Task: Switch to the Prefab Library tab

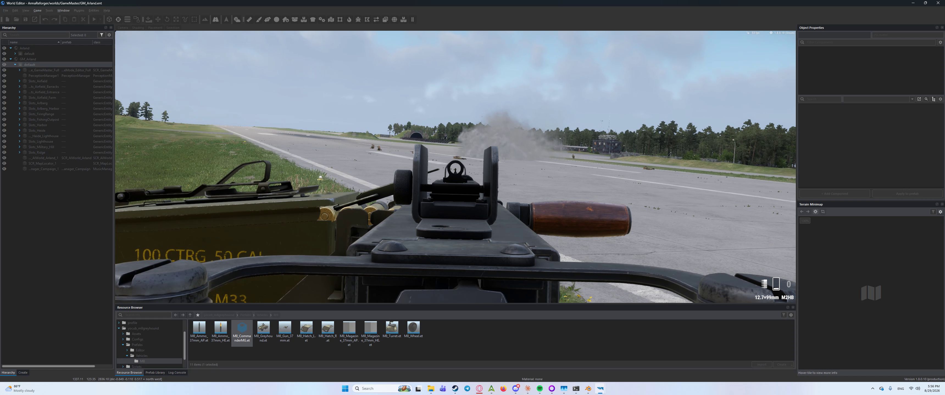Action: 155,372
